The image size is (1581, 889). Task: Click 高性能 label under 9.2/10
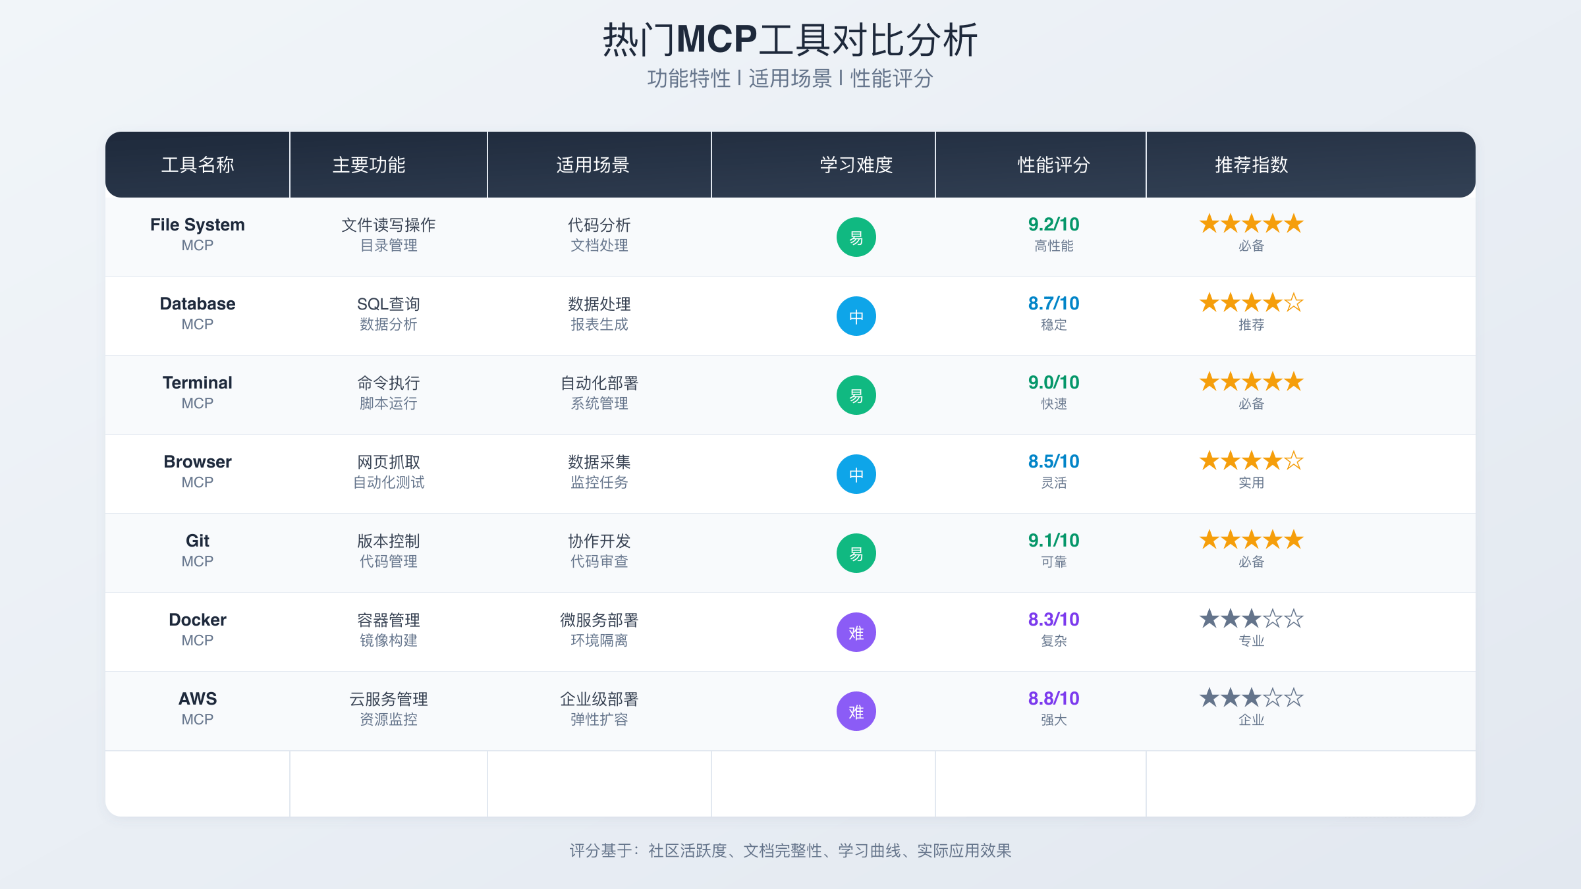click(x=1053, y=246)
